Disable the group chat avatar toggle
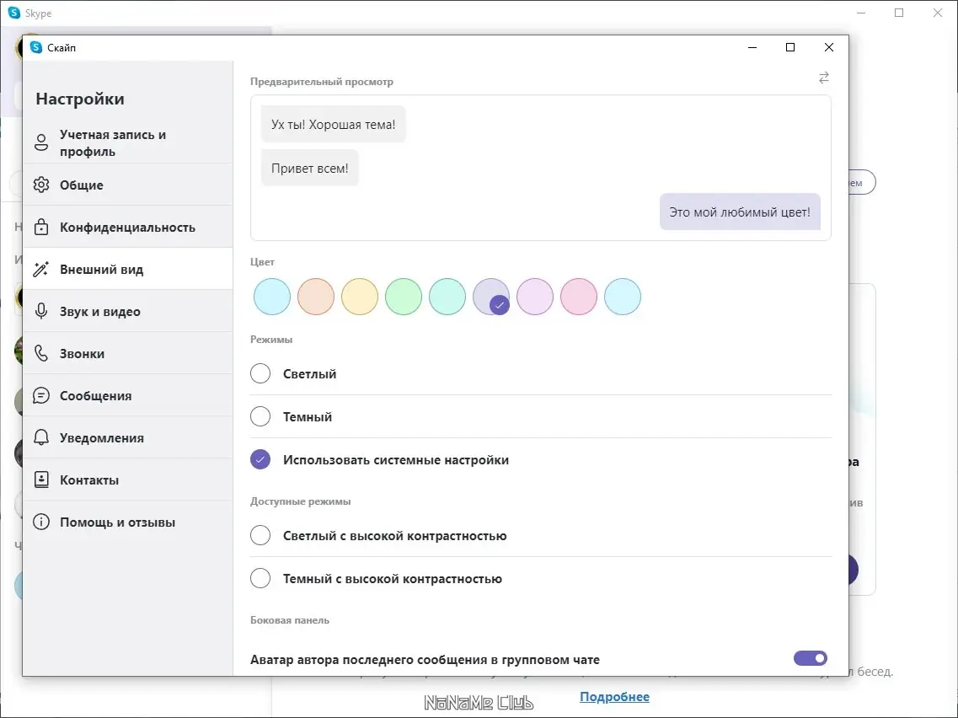This screenshot has width=958, height=718. (x=810, y=657)
